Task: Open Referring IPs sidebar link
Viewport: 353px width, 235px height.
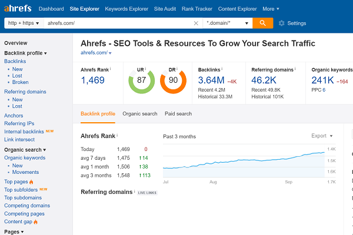Action: [19, 123]
